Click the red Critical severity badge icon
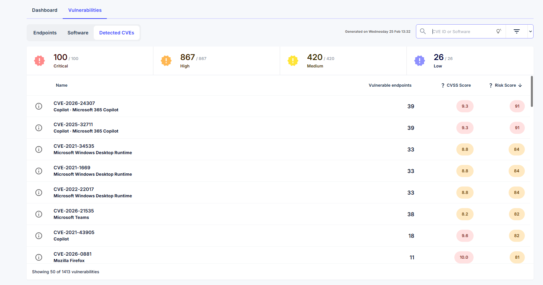The image size is (543, 285). coord(39,61)
